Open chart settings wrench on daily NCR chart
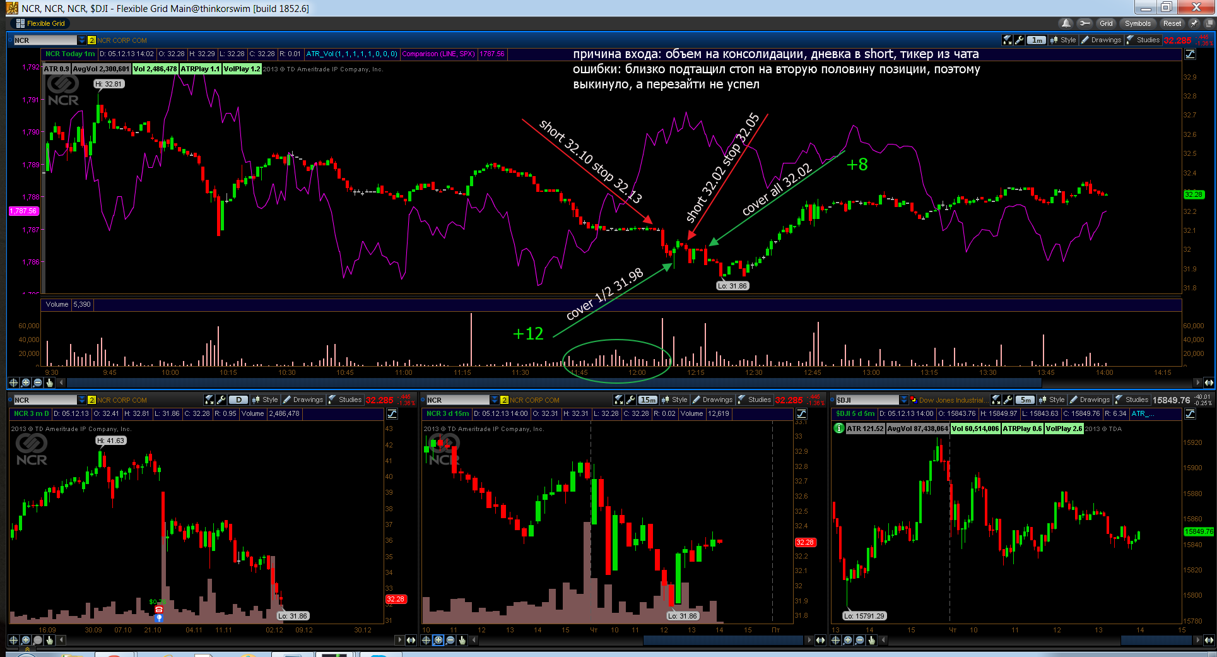The height and width of the screenshot is (657, 1217). tap(221, 400)
